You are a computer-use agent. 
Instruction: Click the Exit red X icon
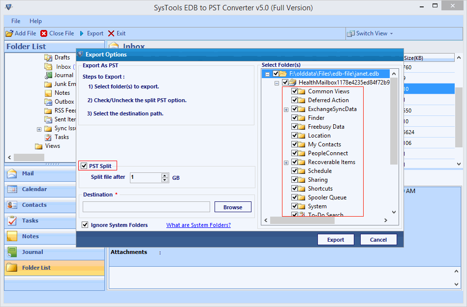(x=111, y=33)
